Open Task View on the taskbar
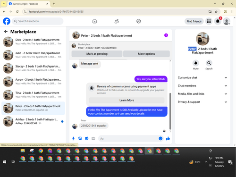Screen dimensions: 236x177 [13, 162]
